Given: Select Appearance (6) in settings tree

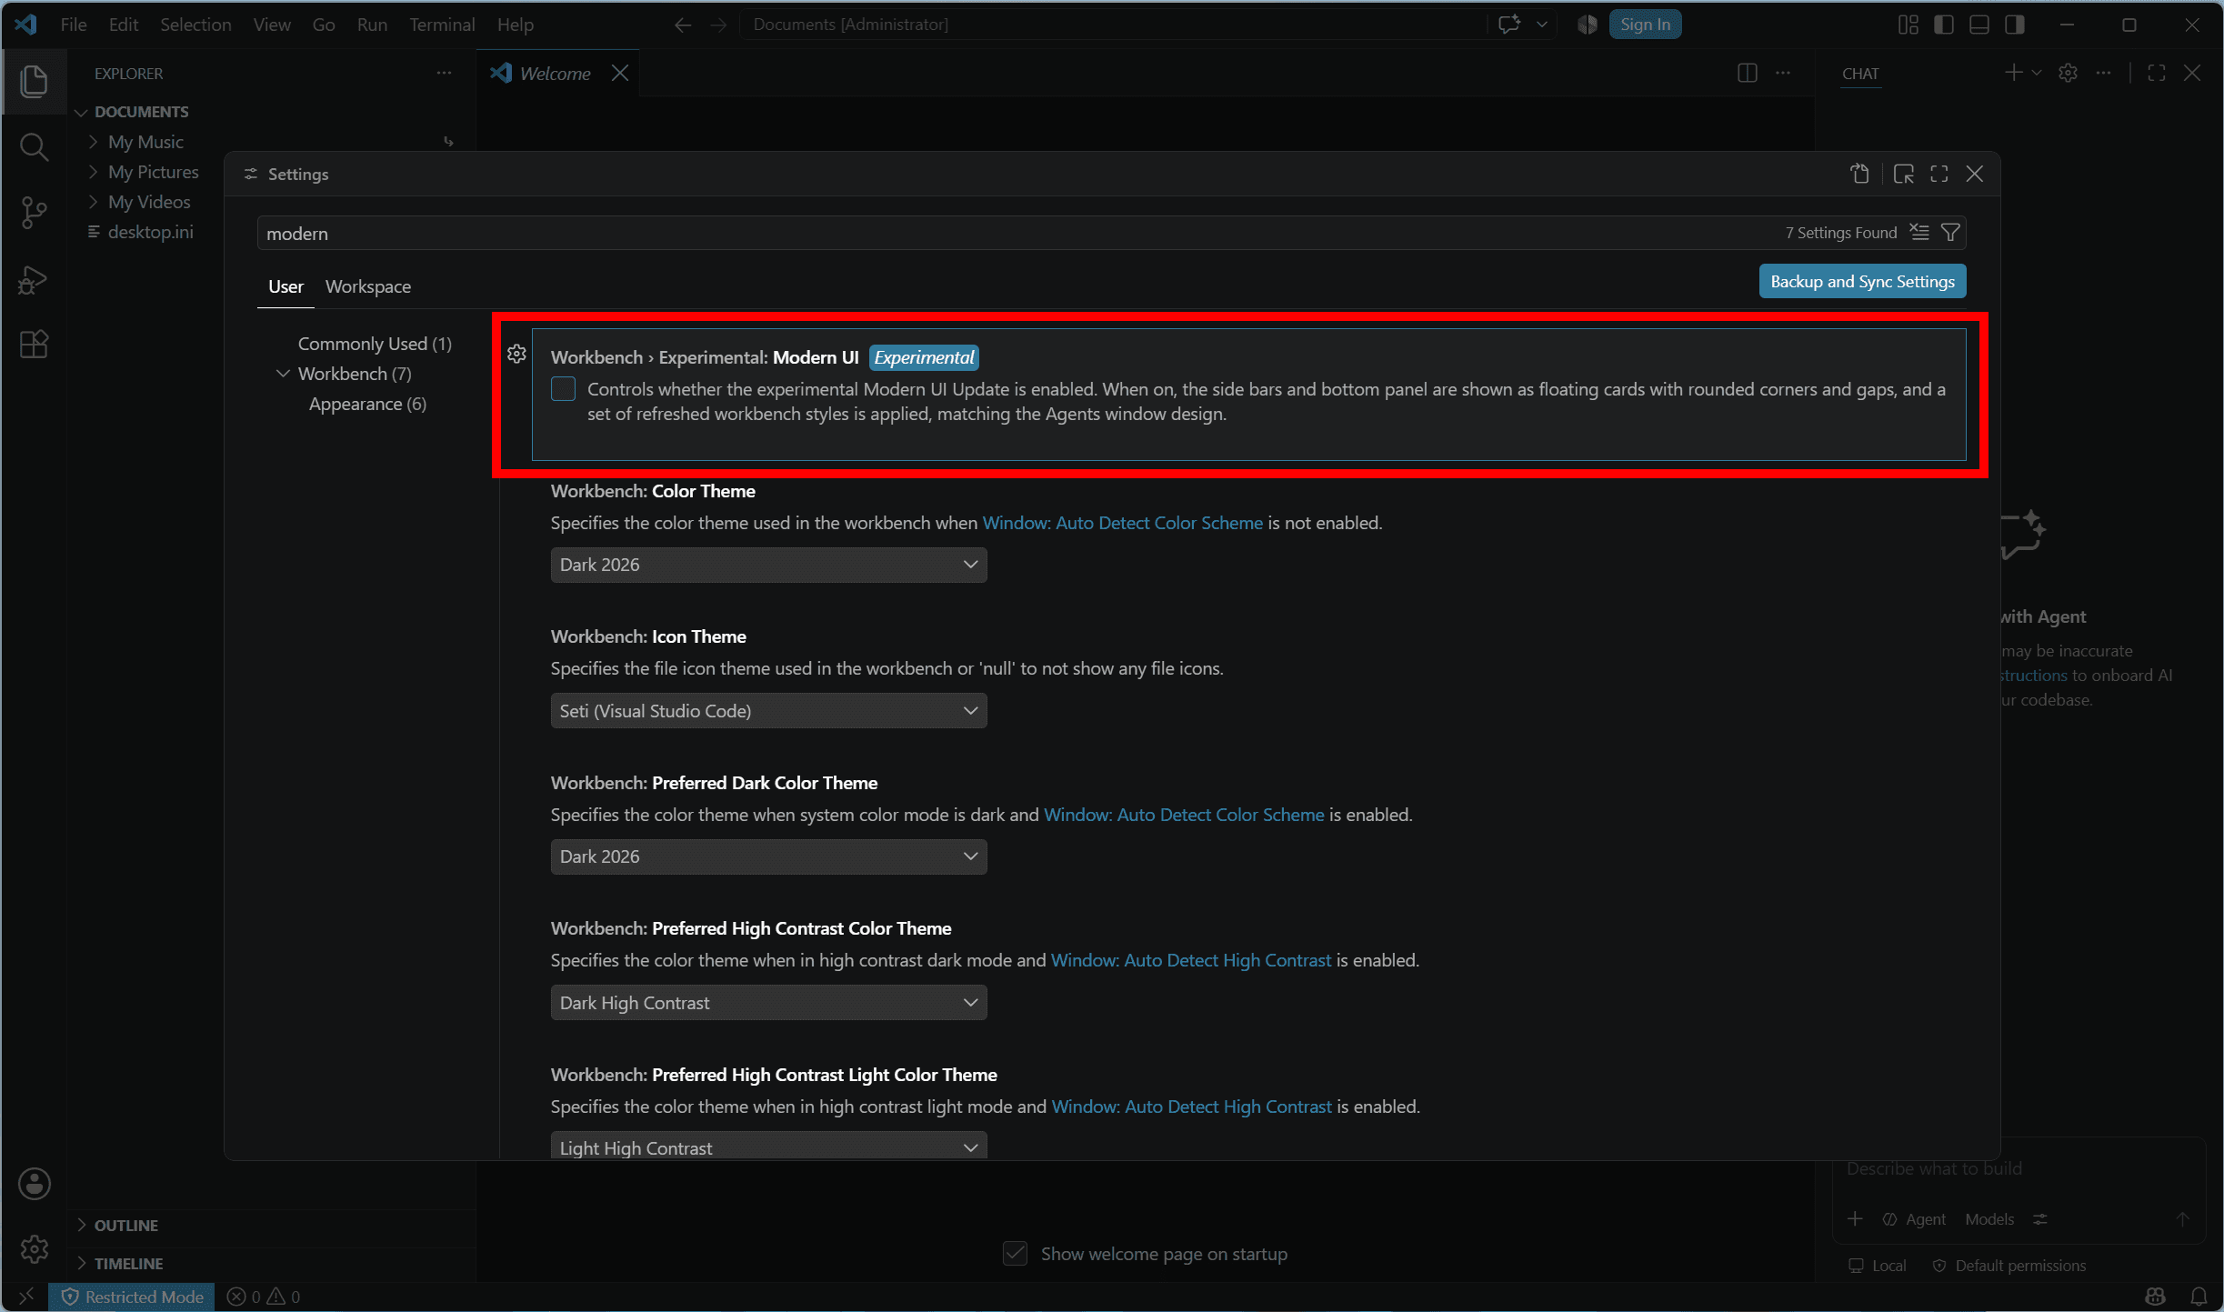Looking at the screenshot, I should pyautogui.click(x=367, y=404).
